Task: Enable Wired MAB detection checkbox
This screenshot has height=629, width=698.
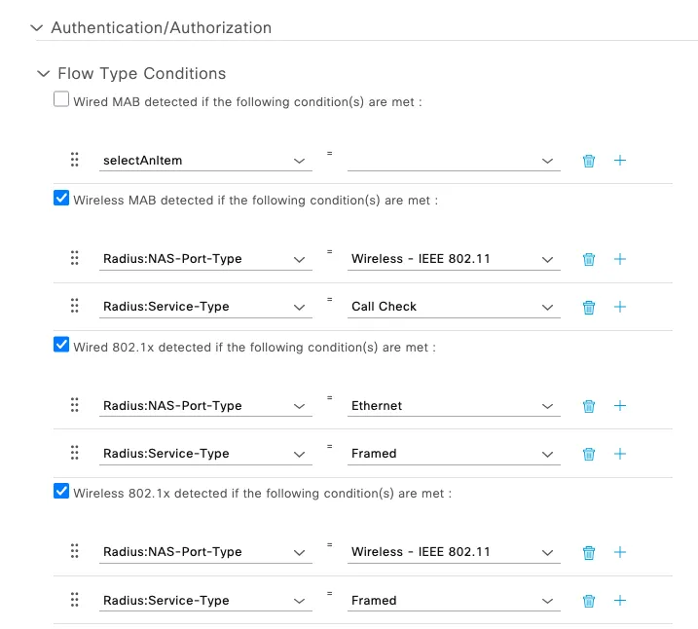Action: (x=61, y=98)
